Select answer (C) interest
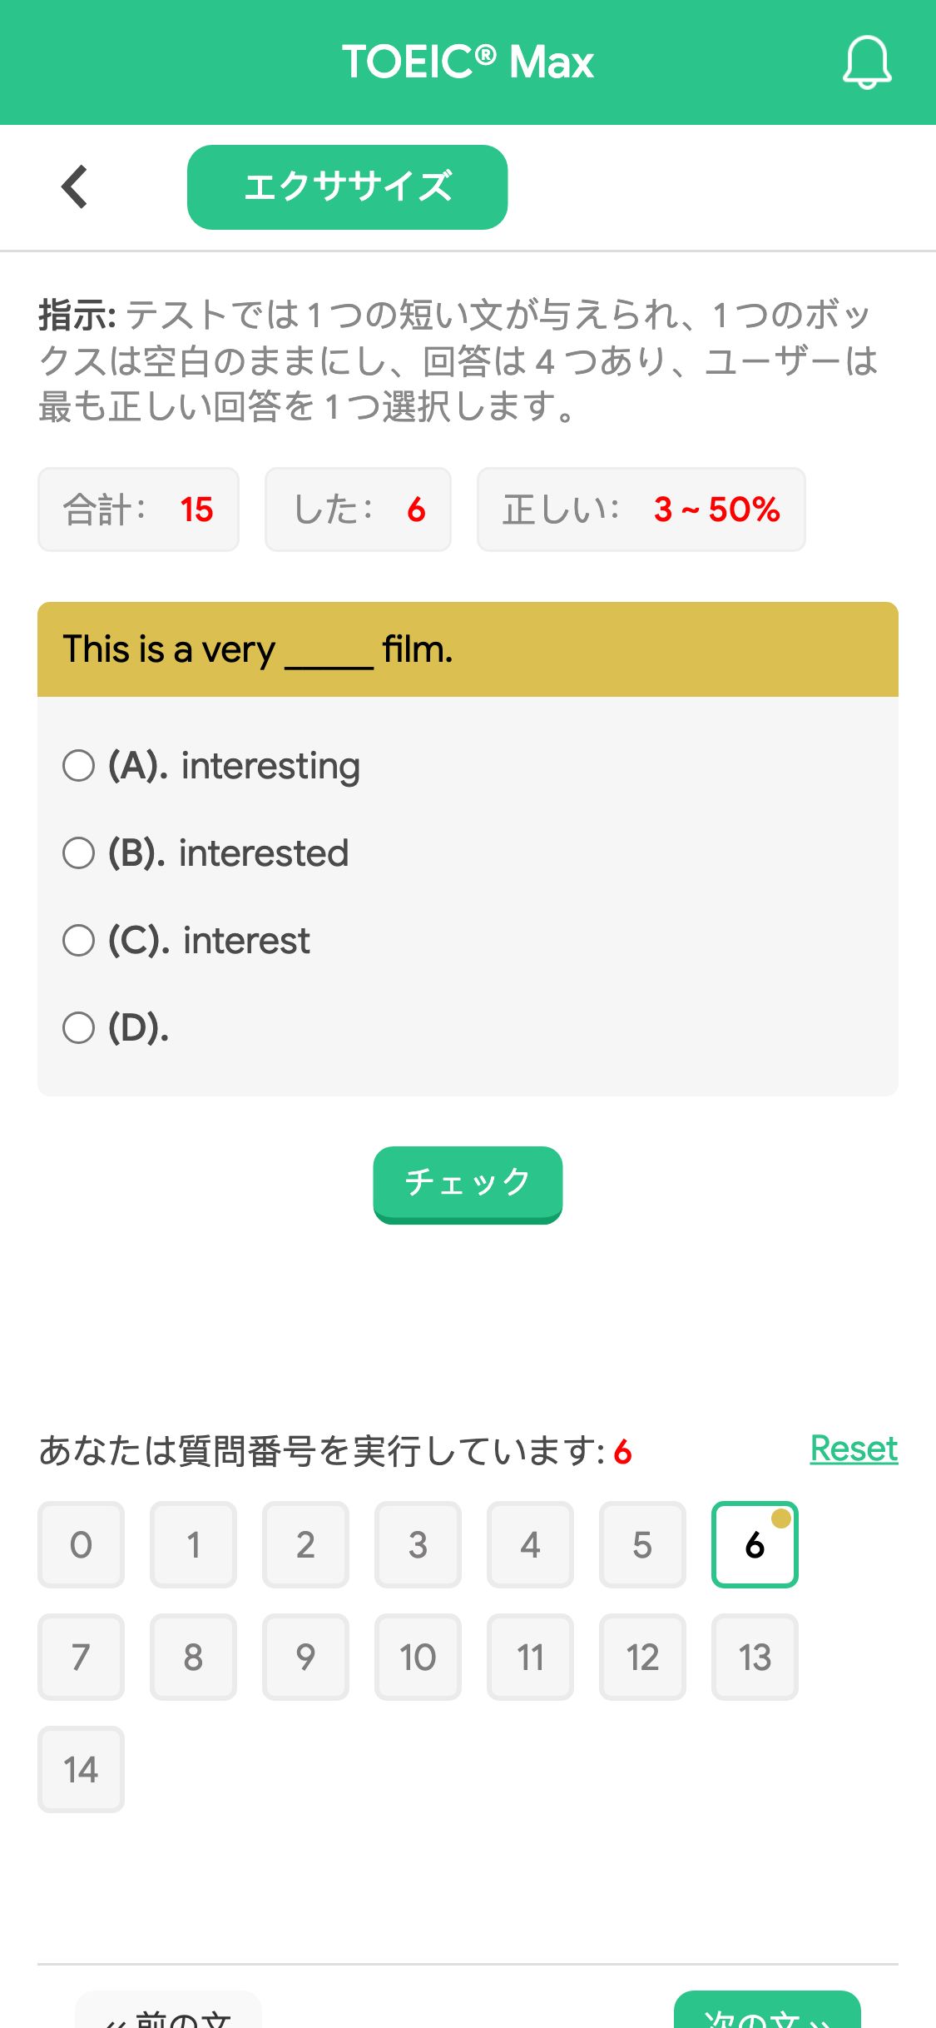Viewport: 936px width, 2028px height. click(186, 941)
